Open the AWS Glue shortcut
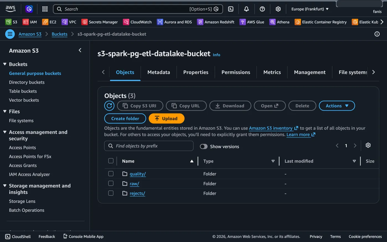387x242 pixels. [x=252, y=22]
